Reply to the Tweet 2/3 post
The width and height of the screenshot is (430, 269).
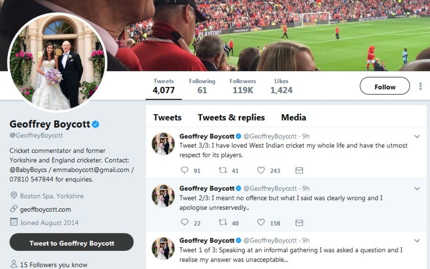pos(185,223)
